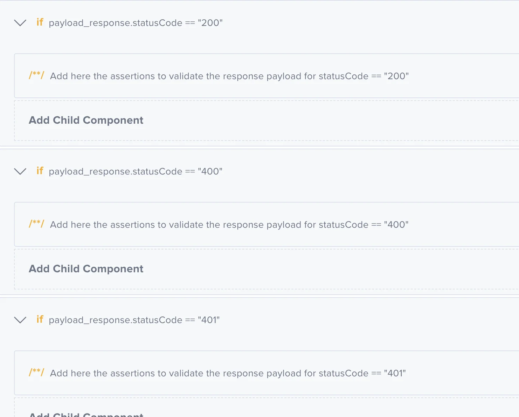This screenshot has width=519, height=417.
Task: Click payload_response.statusCode variable in the first if condition
Action: coord(116,23)
